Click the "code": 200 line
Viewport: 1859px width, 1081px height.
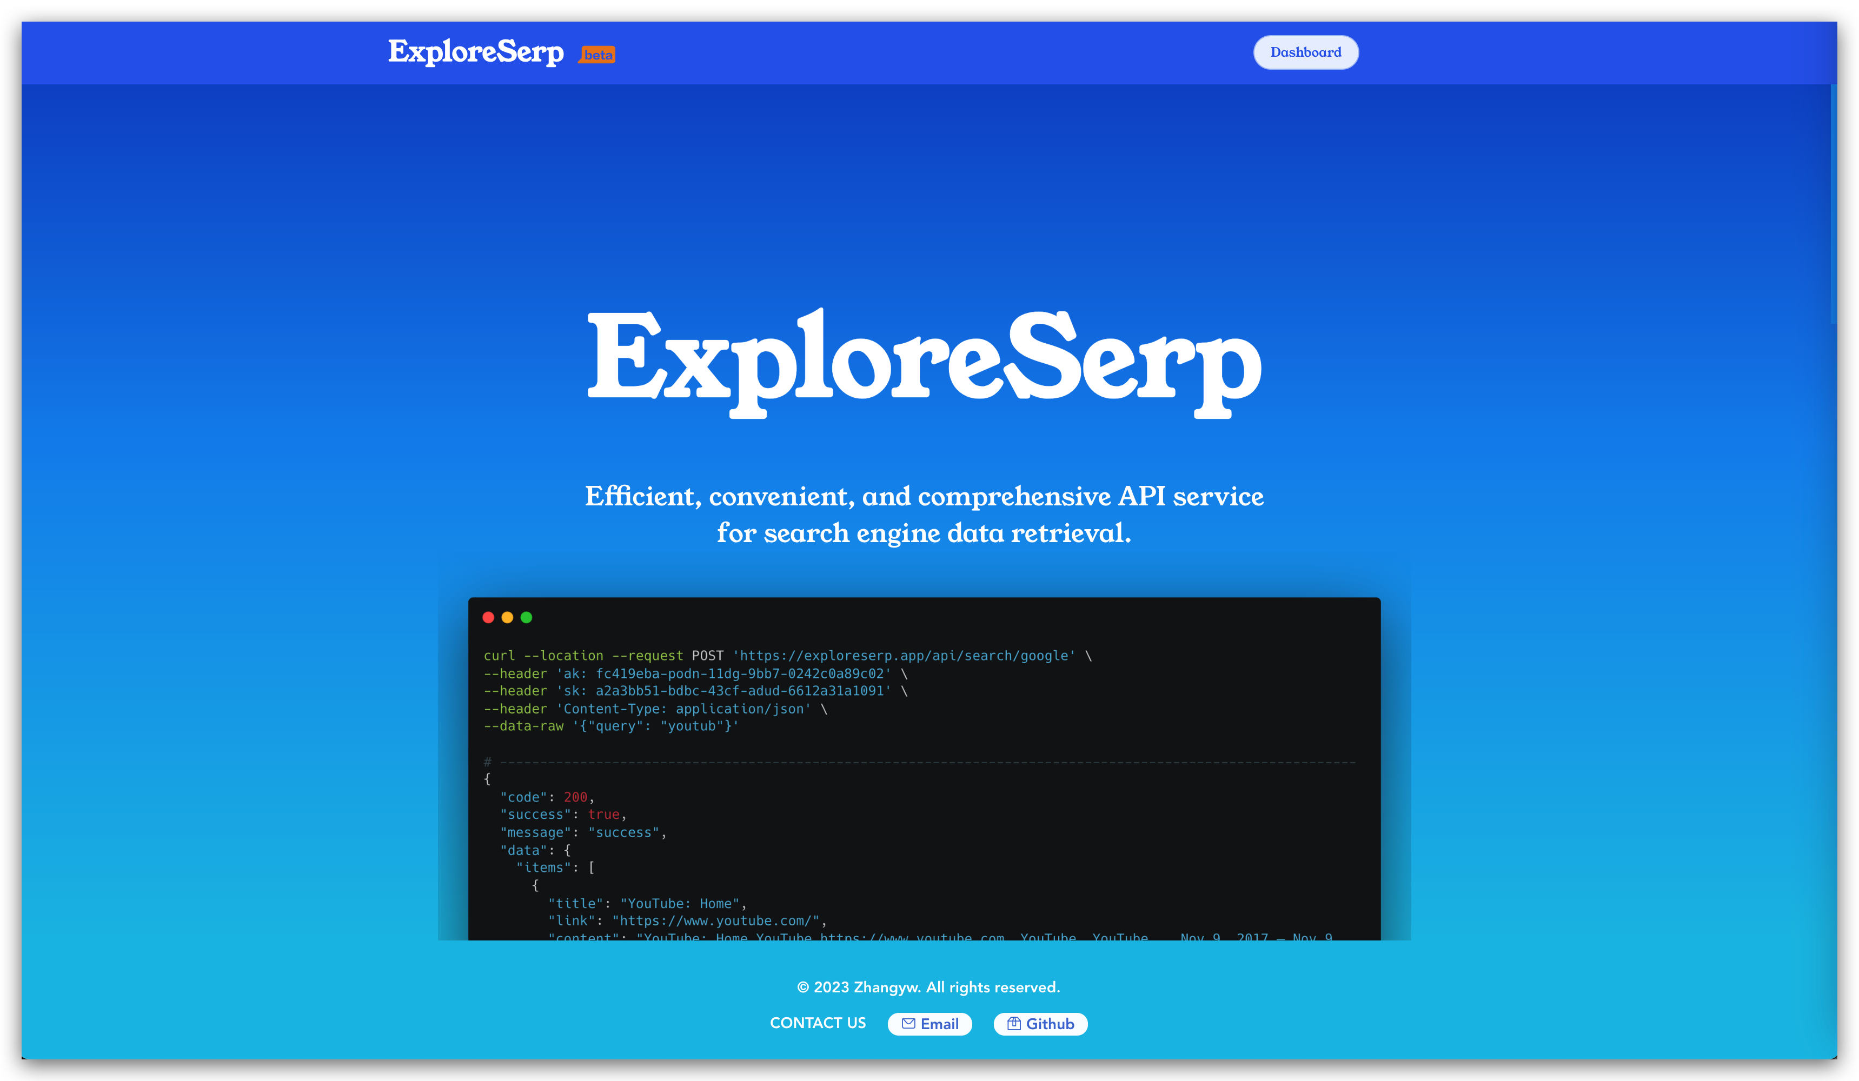tap(547, 797)
